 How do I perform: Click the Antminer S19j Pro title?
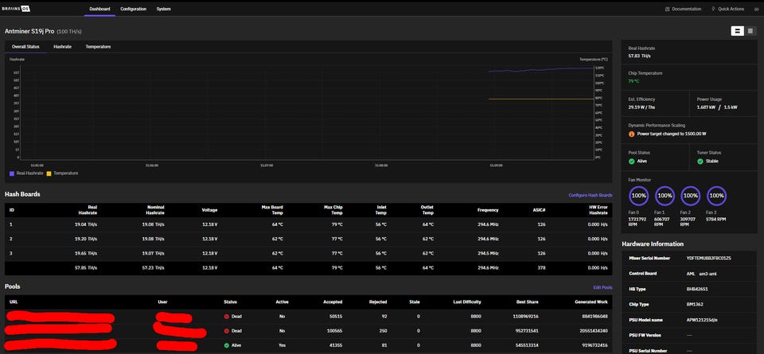29,31
